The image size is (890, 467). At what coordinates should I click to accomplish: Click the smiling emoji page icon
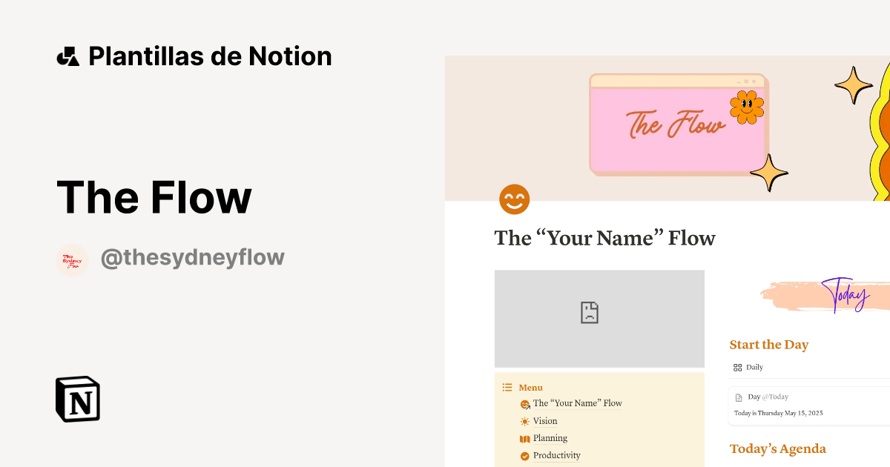tap(515, 199)
